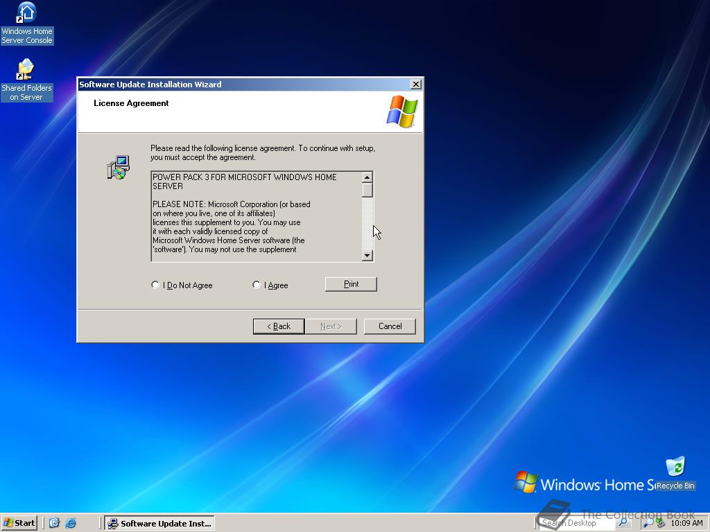Click the license text heading POWER PACK 3
The width and height of the screenshot is (710, 532).
click(x=245, y=181)
